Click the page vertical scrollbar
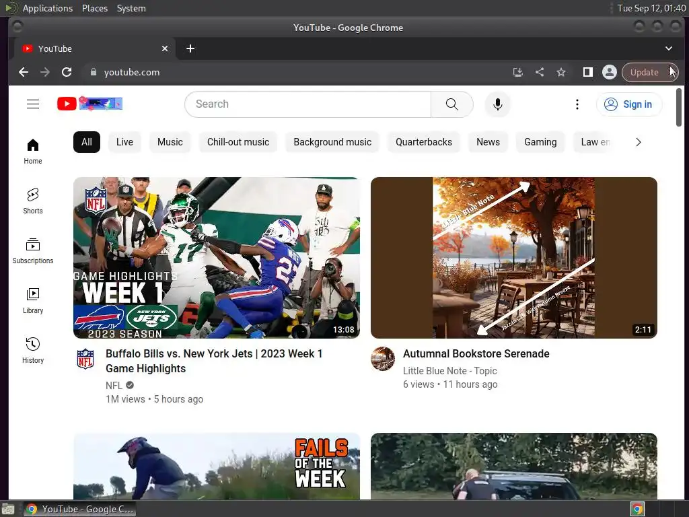This screenshot has width=689, height=517. click(679, 107)
